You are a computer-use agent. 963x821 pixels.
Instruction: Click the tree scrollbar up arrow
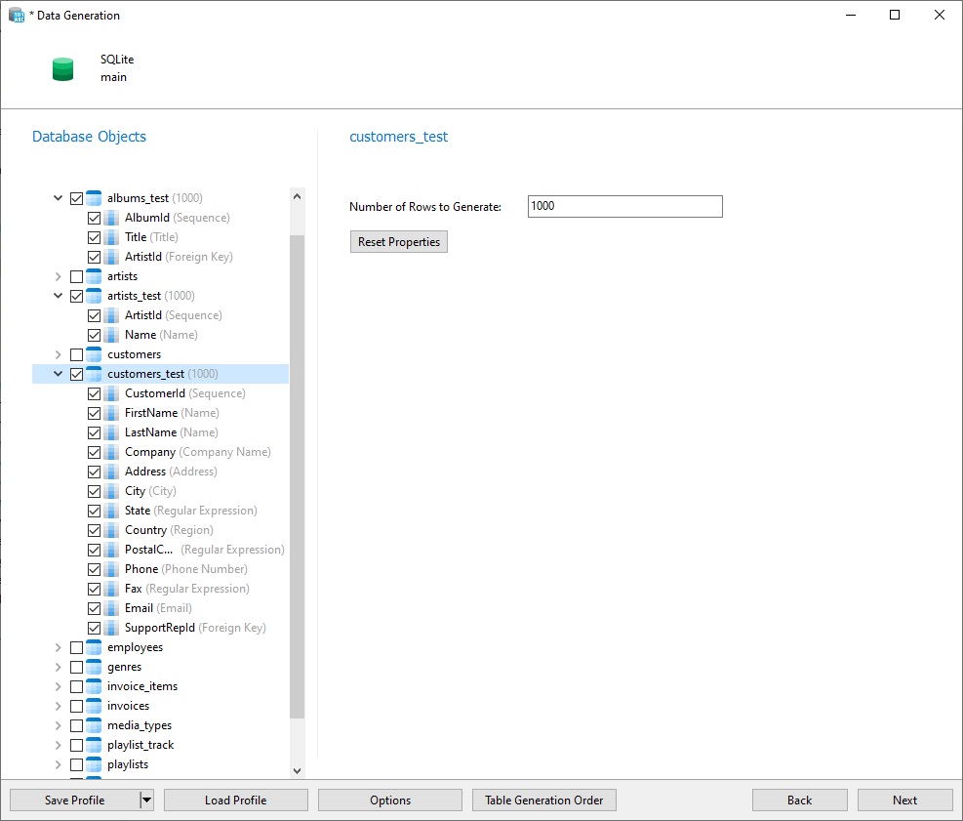tap(298, 196)
